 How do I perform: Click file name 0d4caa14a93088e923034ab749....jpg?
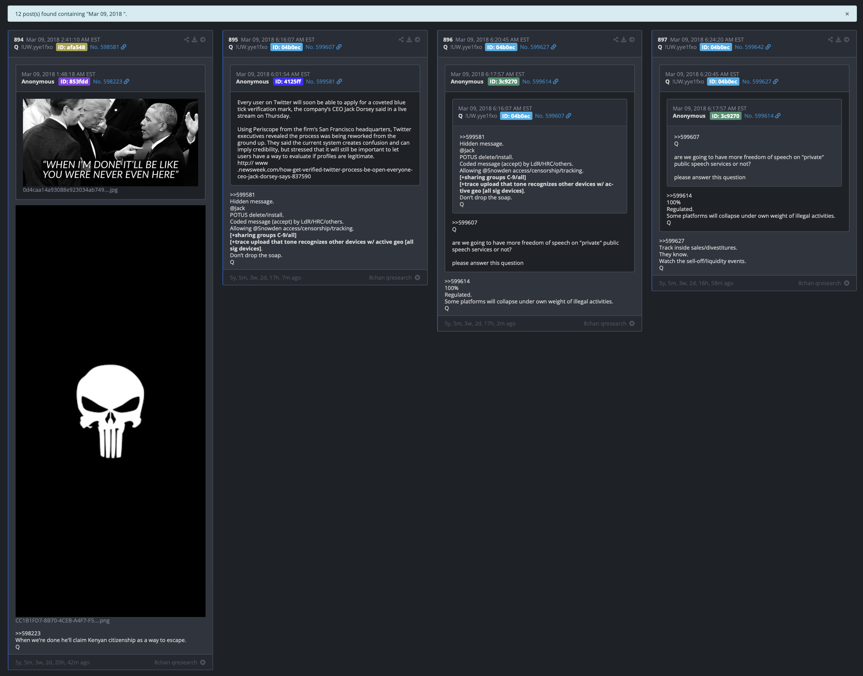(x=70, y=190)
